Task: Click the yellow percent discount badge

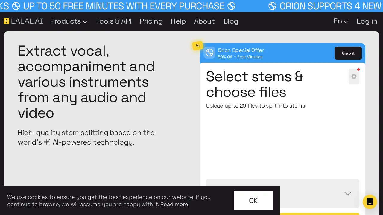Action: pos(197,46)
